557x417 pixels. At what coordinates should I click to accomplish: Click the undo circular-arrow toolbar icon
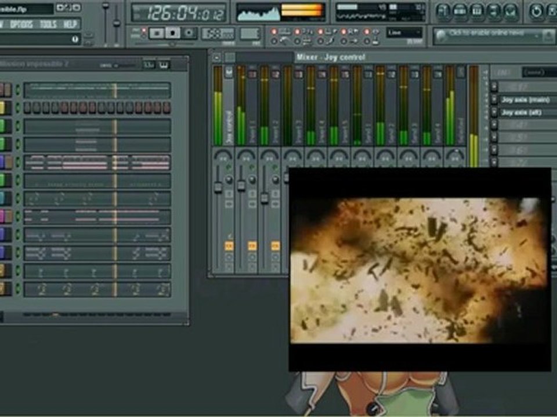pos(536,11)
